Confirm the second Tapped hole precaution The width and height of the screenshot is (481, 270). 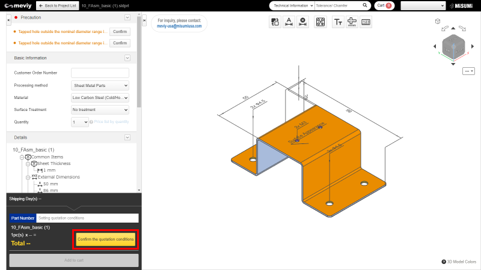point(120,43)
